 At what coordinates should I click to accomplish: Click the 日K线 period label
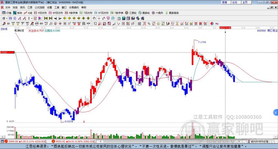click(x=4, y=29)
